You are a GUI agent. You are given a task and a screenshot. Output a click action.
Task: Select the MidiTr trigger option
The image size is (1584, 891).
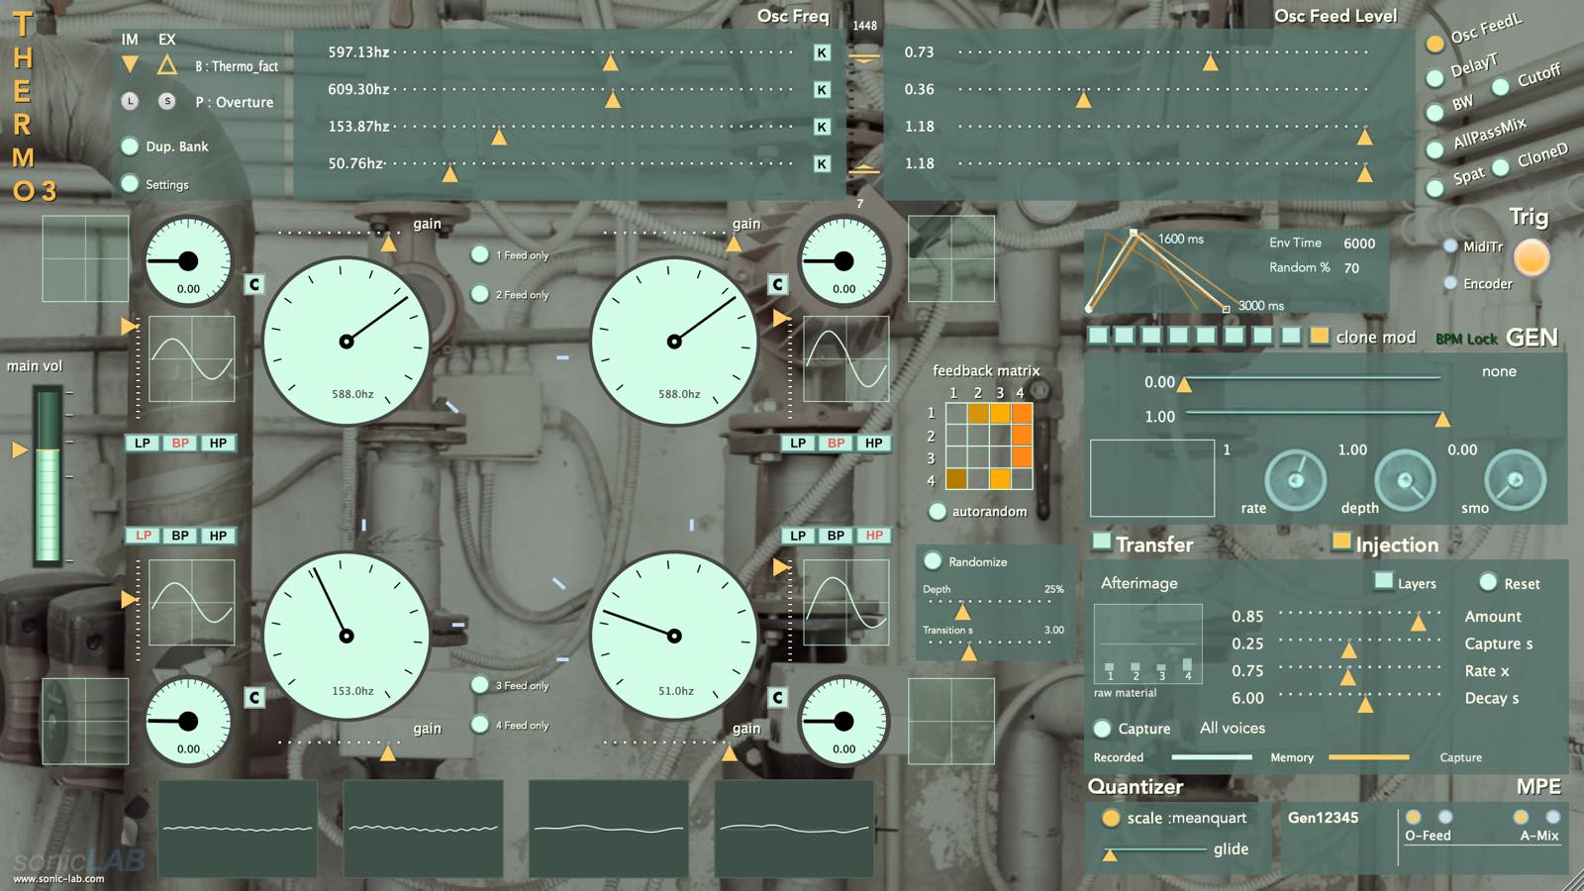[x=1450, y=246]
